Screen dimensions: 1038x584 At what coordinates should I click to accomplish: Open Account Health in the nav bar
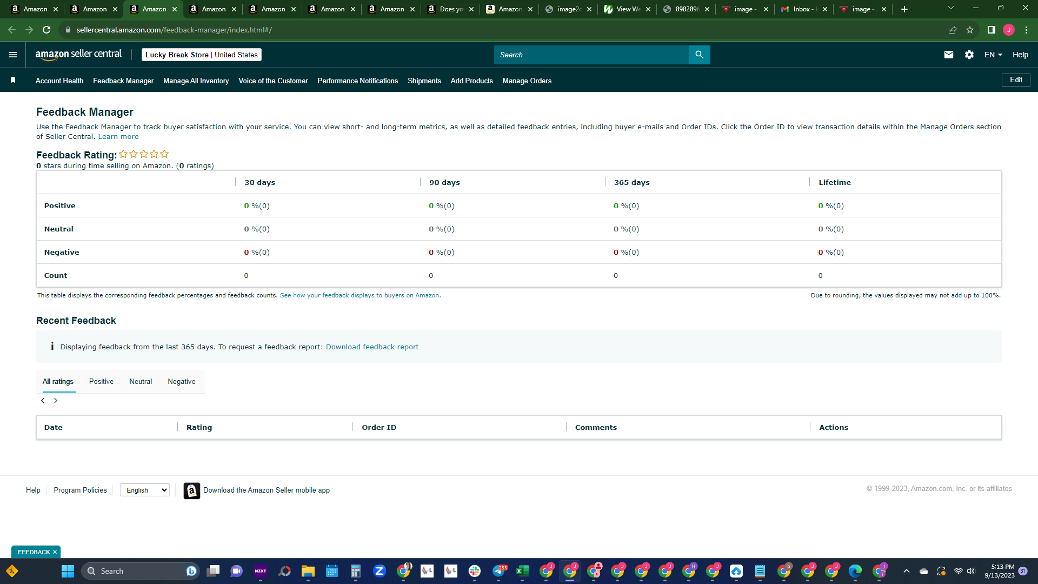[x=59, y=81]
